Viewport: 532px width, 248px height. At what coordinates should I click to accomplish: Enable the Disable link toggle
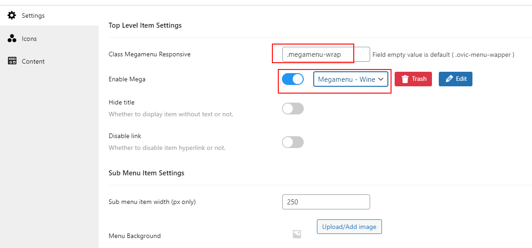(293, 142)
